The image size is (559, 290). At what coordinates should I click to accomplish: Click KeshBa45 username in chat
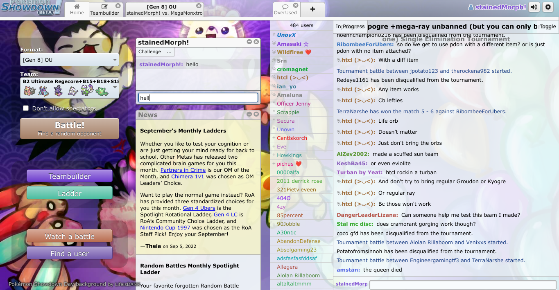point(352,163)
